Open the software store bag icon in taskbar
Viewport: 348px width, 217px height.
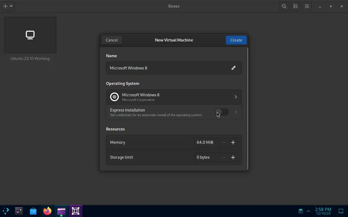point(33,211)
